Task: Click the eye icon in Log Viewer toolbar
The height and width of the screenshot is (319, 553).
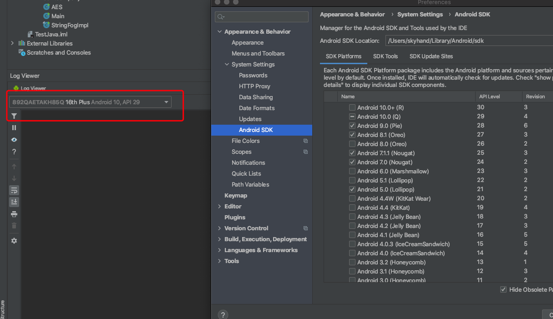Action: click(14, 140)
